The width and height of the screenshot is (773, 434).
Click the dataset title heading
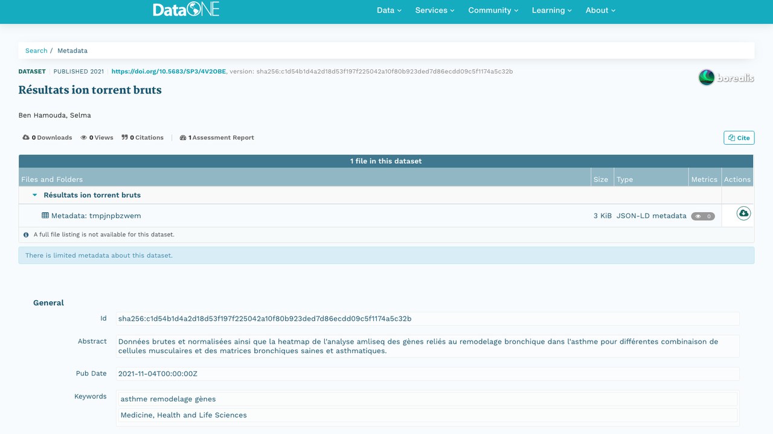point(90,90)
